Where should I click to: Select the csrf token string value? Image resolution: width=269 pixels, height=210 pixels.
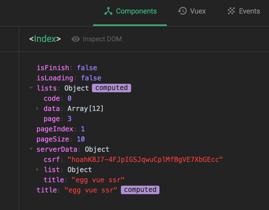(x=145, y=159)
